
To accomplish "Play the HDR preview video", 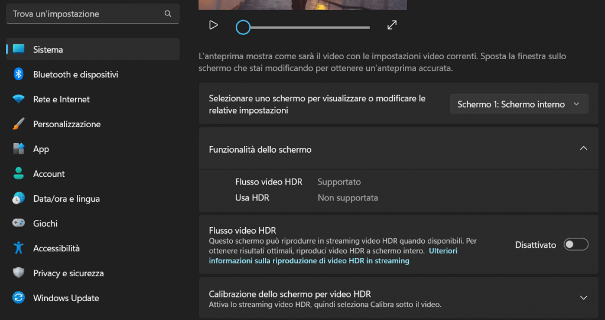I will point(214,25).
